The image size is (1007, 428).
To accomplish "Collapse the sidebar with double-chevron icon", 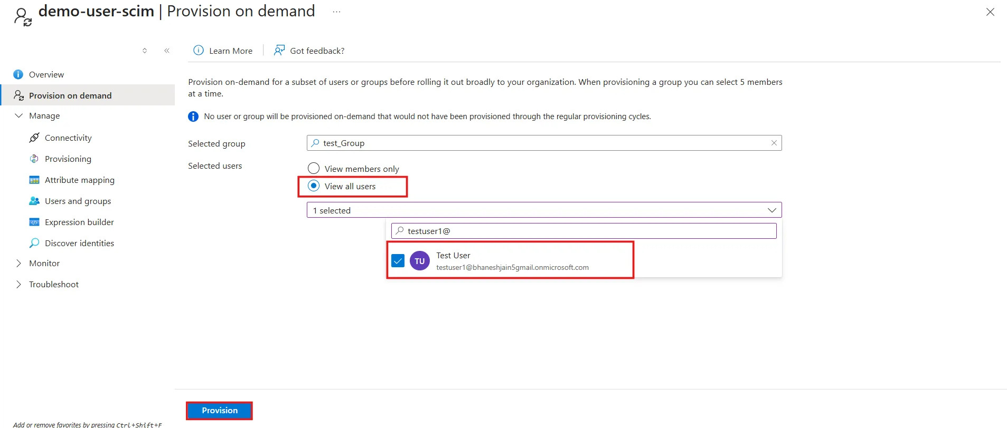I will point(167,51).
